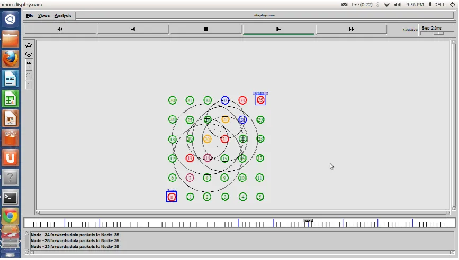Open Ubuntu Dash home in launcher
Viewport: 459px width, 260px height.
[10, 19]
